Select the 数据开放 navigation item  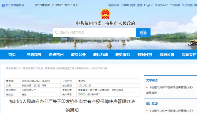coord(145,55)
